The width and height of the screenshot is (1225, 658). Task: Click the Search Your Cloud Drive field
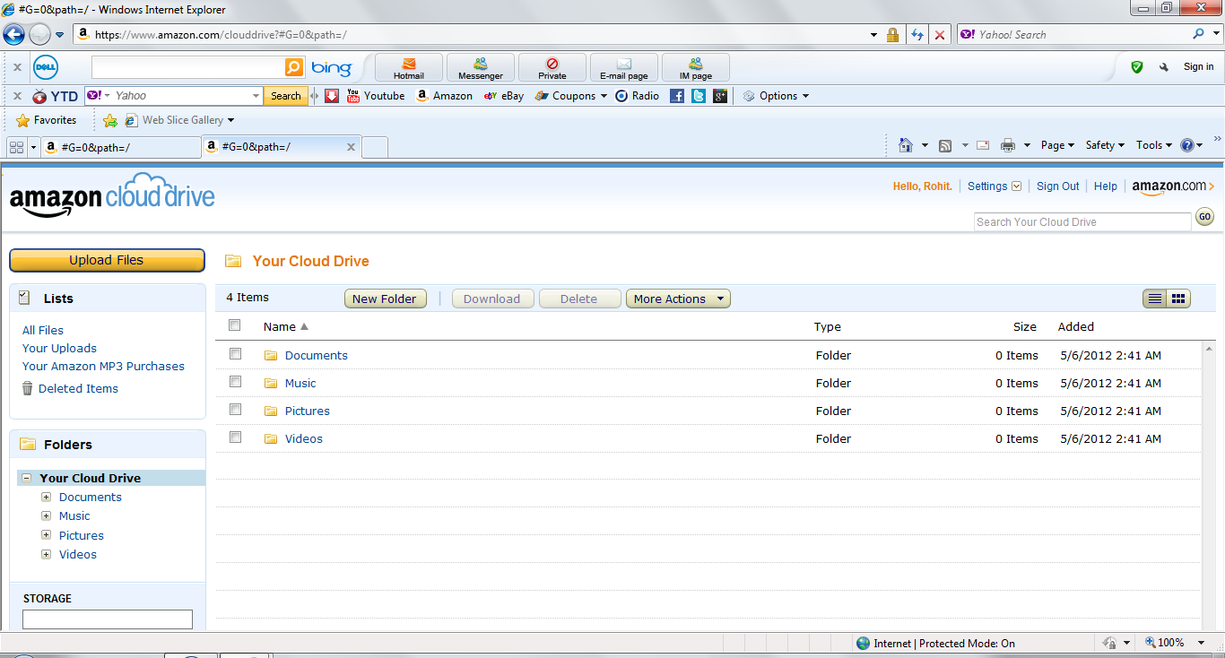click(1082, 221)
